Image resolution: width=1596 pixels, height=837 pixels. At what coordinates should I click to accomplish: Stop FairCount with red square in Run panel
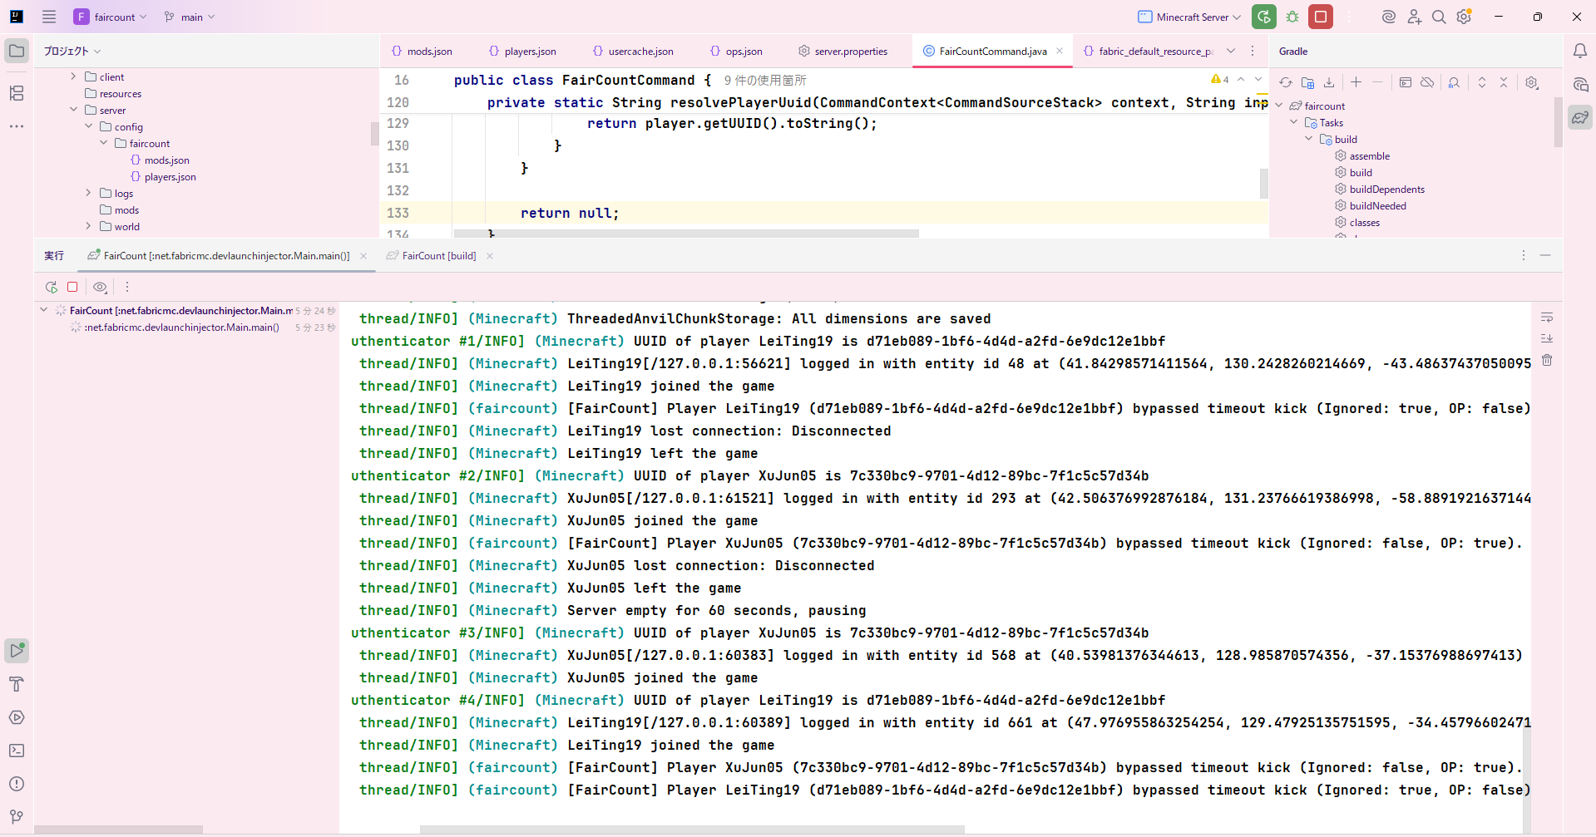click(72, 287)
